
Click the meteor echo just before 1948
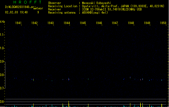(x=130, y=77)
